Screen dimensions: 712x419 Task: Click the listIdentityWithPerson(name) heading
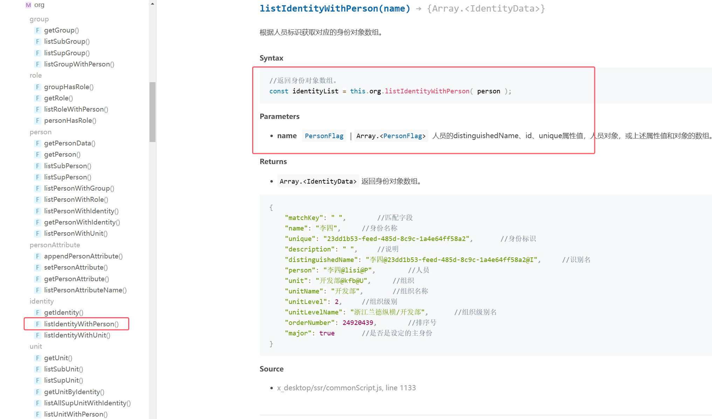click(334, 9)
